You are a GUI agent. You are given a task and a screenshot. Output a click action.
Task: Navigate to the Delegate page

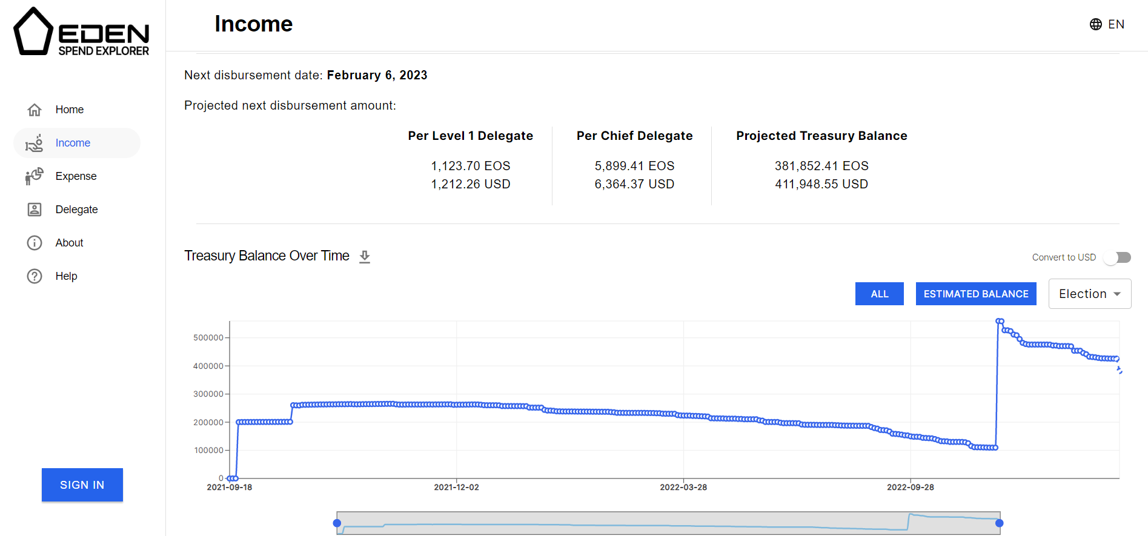click(77, 210)
